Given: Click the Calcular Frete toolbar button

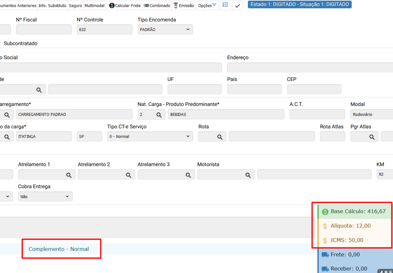Looking at the screenshot, I should pyautogui.click(x=125, y=6).
